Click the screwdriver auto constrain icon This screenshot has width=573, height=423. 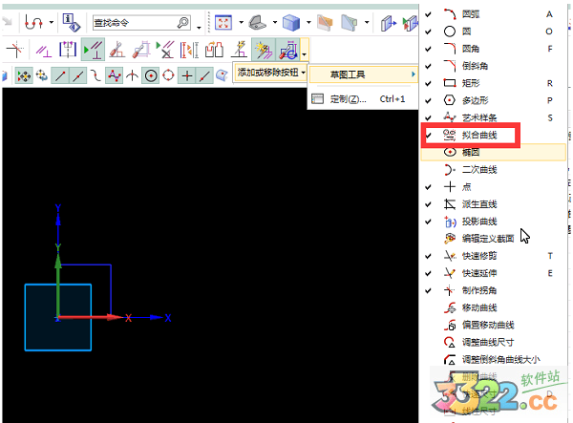point(117,50)
